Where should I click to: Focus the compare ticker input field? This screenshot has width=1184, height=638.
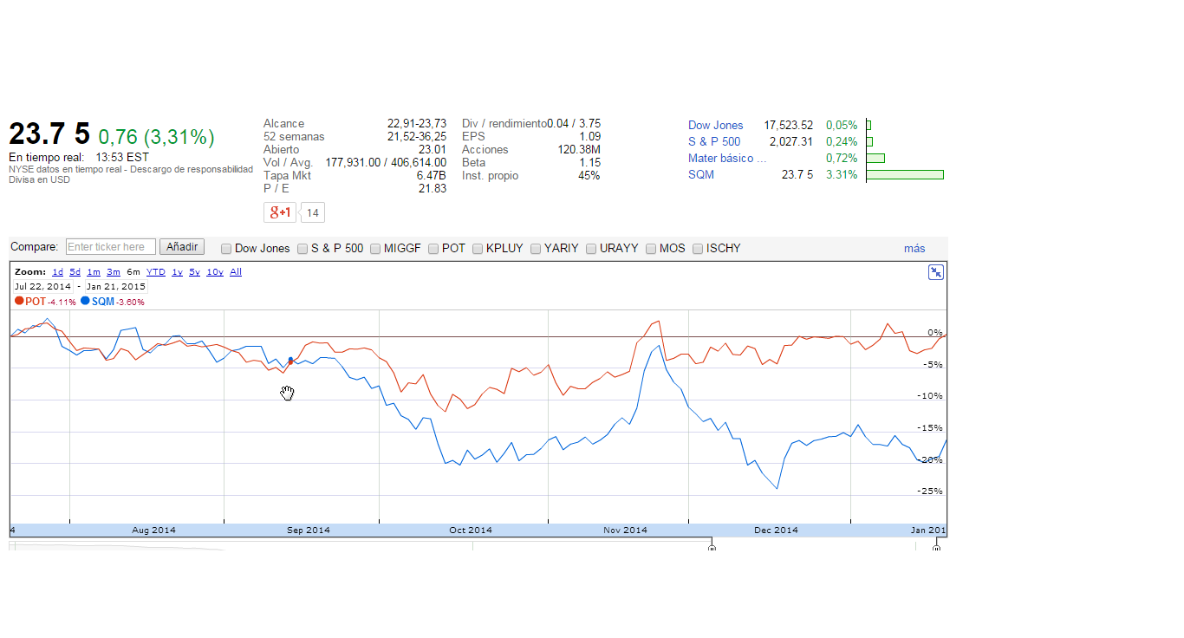[111, 247]
